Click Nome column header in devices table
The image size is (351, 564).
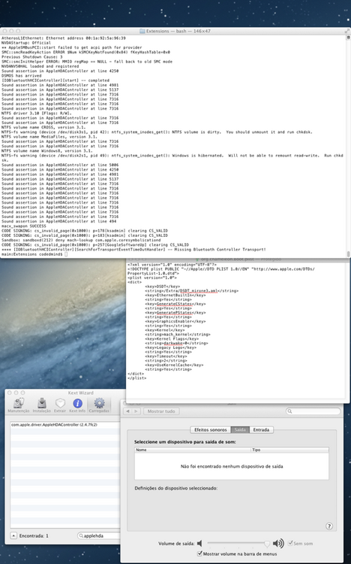[193, 450]
